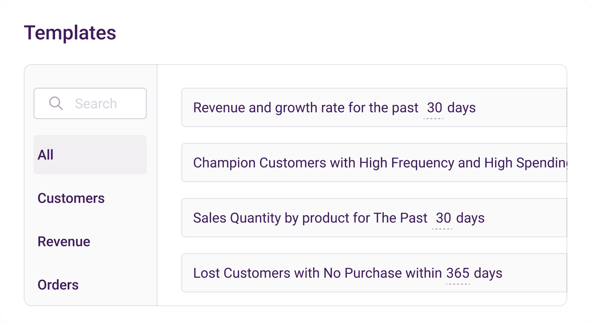Edit the 30 value in Revenue growth template
Viewport: 591px width, 323px height.
pos(434,108)
